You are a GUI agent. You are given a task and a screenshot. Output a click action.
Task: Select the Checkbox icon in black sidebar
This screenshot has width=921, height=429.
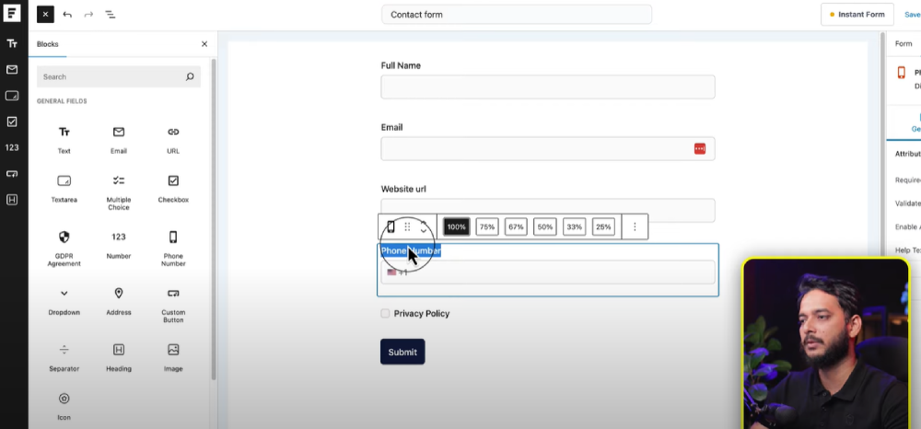12,122
